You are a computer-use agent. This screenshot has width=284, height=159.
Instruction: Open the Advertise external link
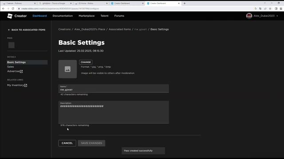pyautogui.click(x=15, y=72)
